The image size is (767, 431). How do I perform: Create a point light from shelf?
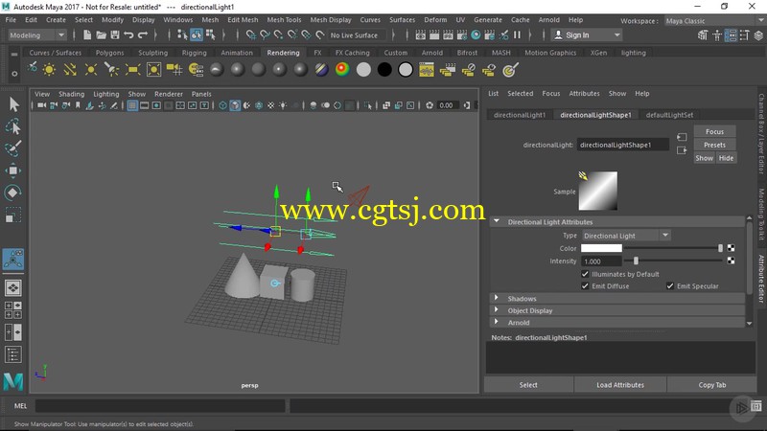(x=90, y=70)
